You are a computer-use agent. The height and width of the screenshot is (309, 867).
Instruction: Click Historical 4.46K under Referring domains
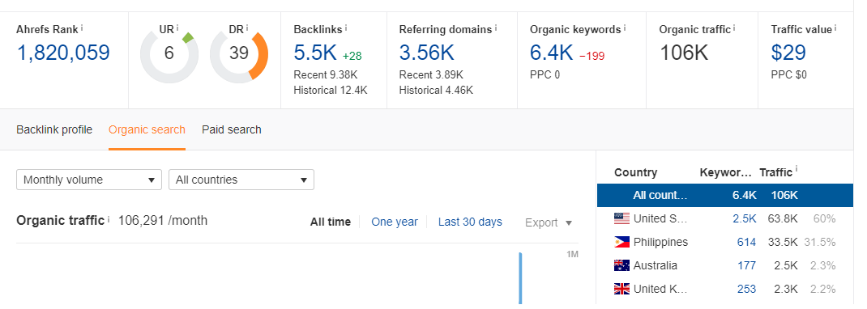(x=436, y=90)
